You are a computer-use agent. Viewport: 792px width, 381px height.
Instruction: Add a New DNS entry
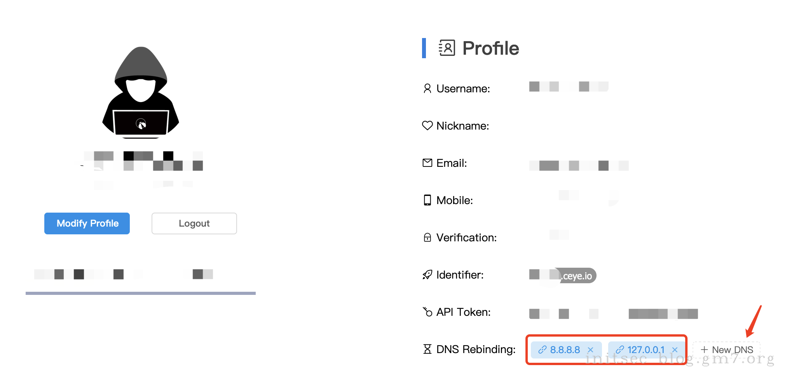point(727,350)
